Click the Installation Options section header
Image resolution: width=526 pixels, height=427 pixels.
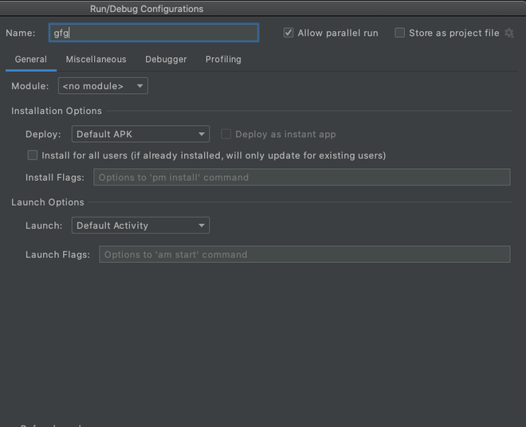(57, 111)
